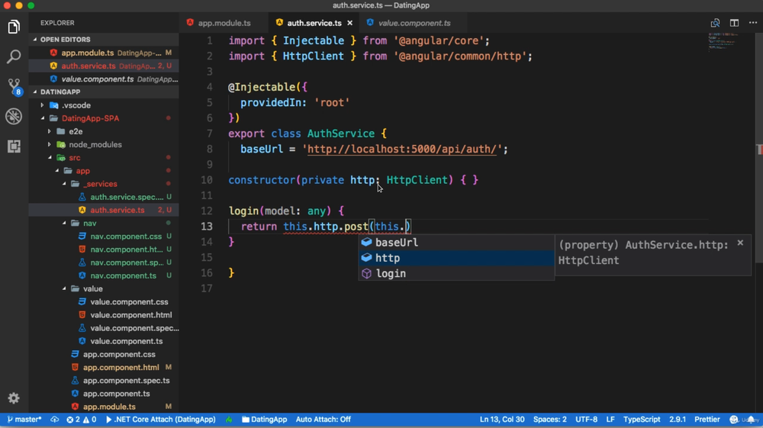Close the auth.service.ts tab

350,23
